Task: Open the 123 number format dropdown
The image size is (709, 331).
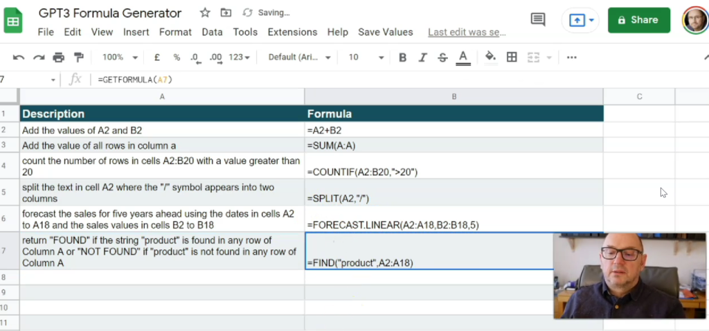Action: 240,57
